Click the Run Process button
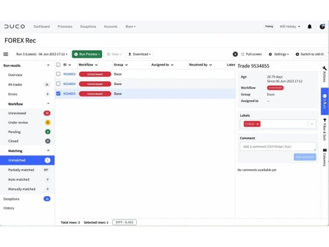This screenshot has height=247, width=329. pyautogui.click(x=87, y=54)
